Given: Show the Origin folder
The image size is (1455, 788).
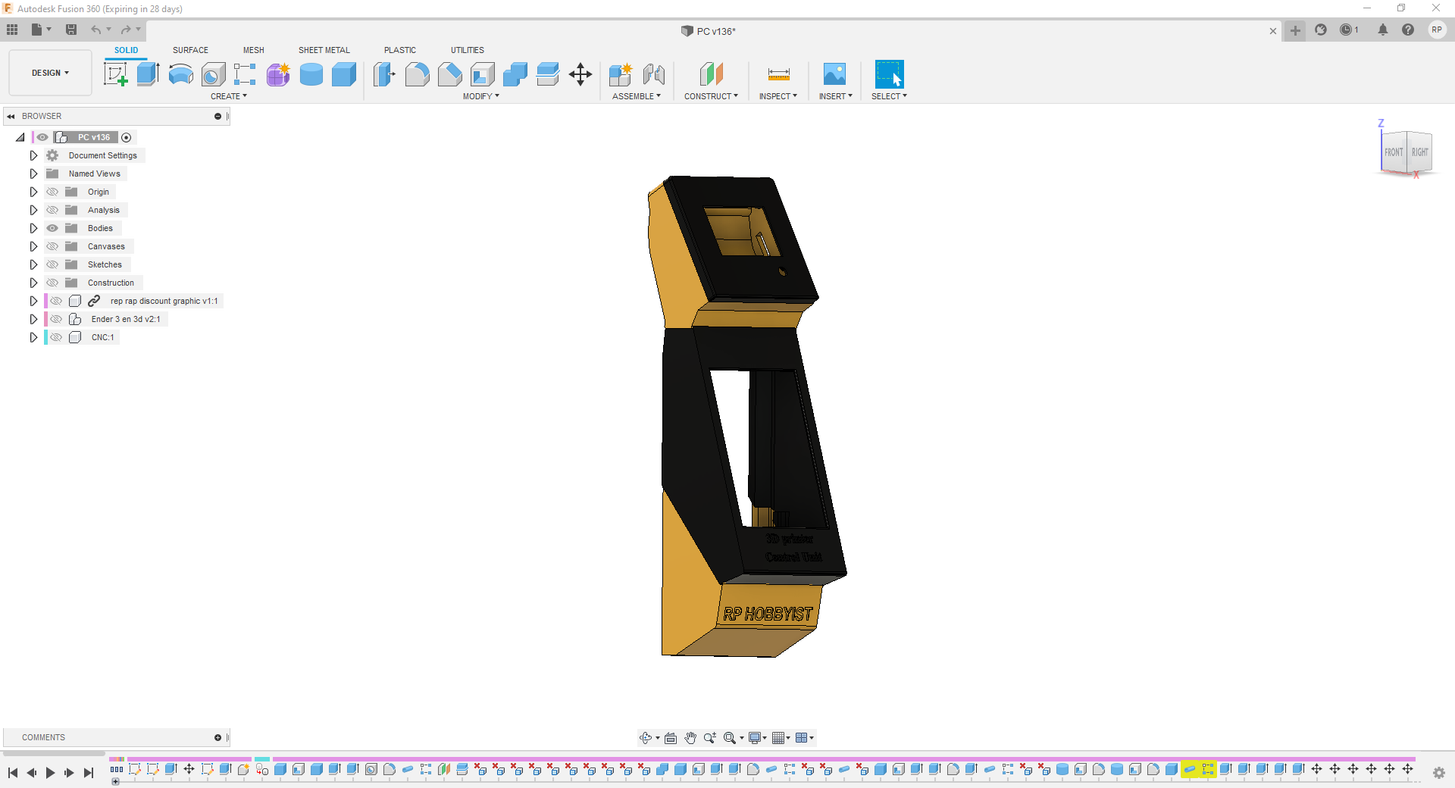Looking at the screenshot, I should (x=52, y=192).
